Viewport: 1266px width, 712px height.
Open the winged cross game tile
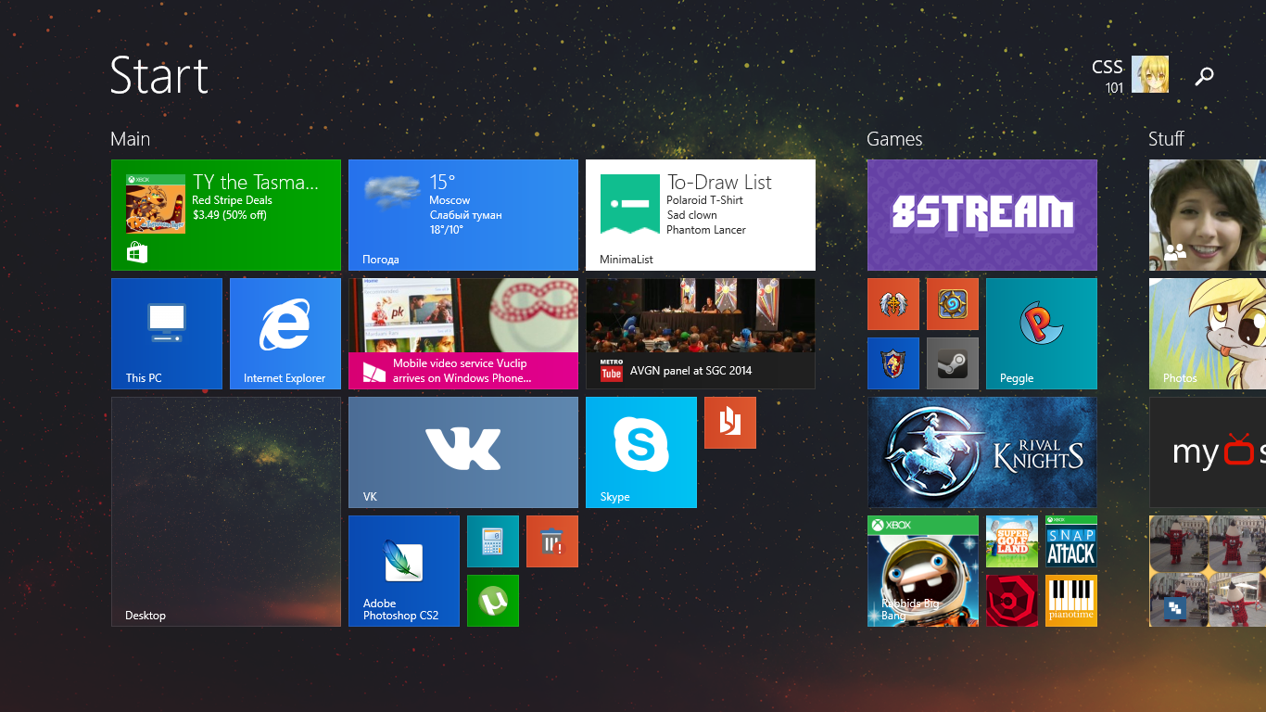tap(893, 304)
